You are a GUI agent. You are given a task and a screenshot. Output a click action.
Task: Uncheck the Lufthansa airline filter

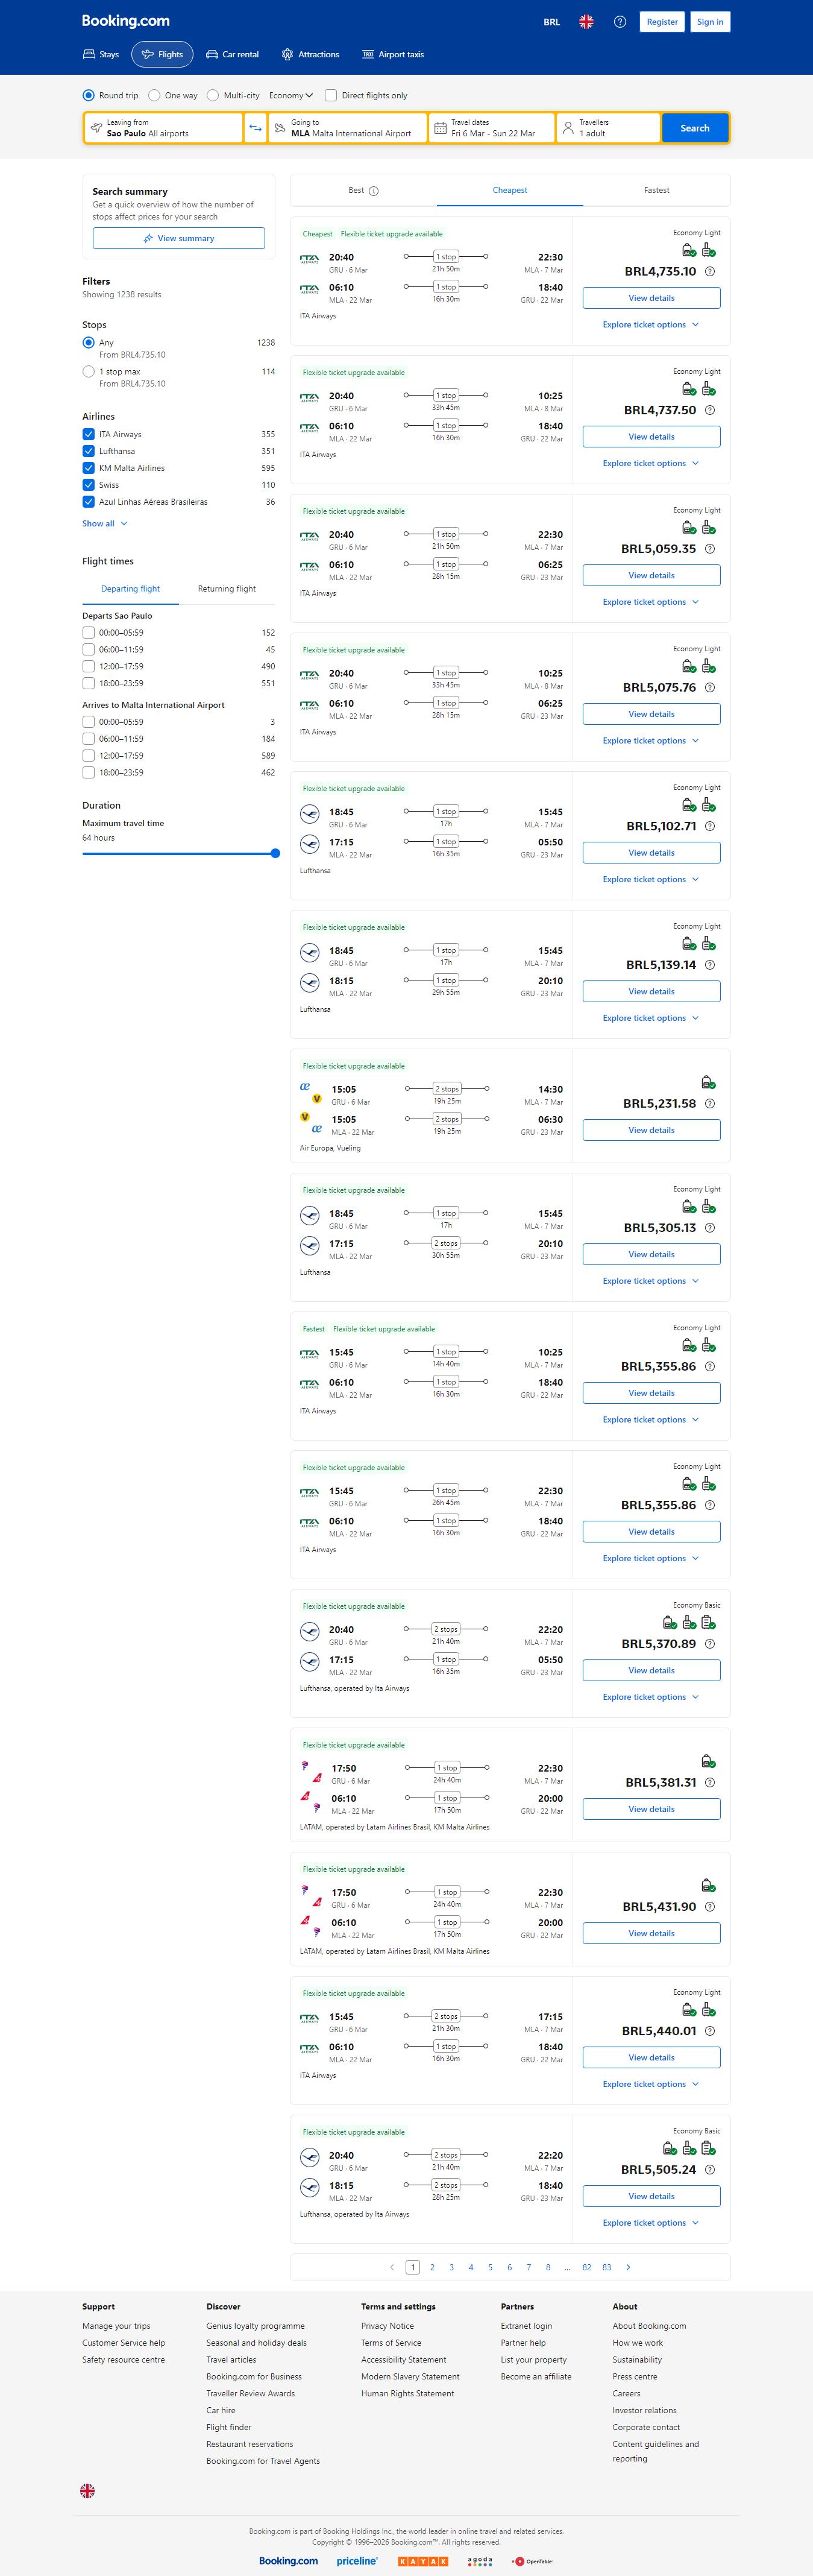point(89,451)
